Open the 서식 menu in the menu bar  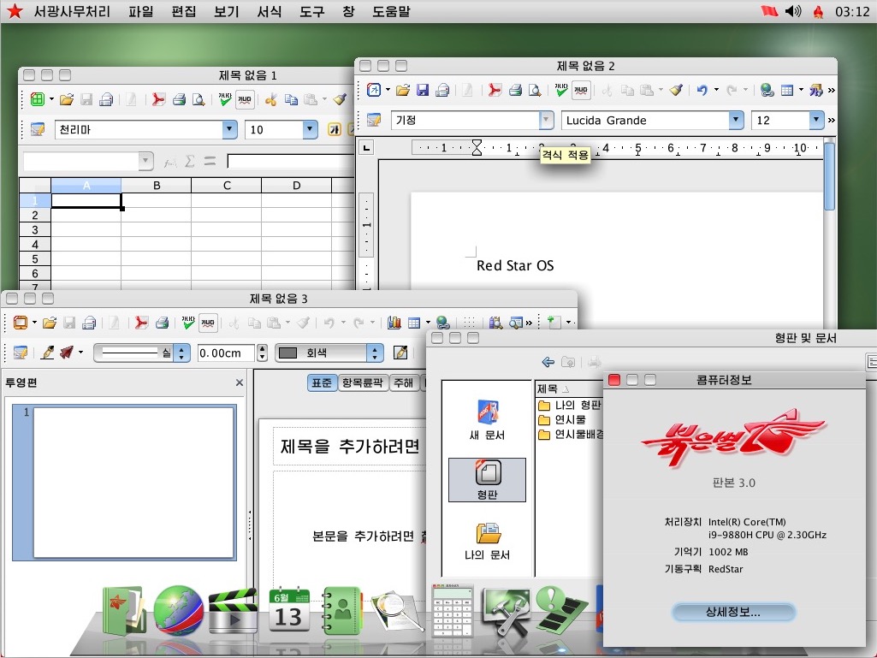pyautogui.click(x=269, y=12)
